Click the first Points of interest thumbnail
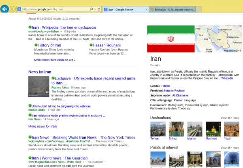The image size is (243, 168). 158,159
